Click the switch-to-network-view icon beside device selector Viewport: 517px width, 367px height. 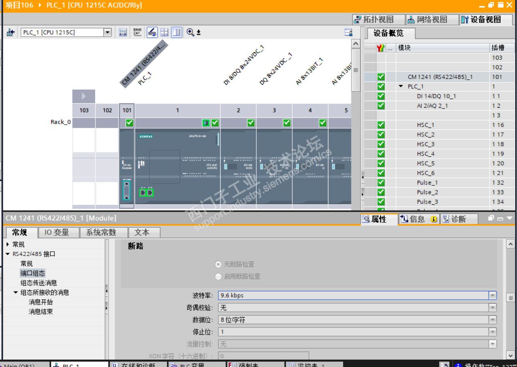point(11,32)
